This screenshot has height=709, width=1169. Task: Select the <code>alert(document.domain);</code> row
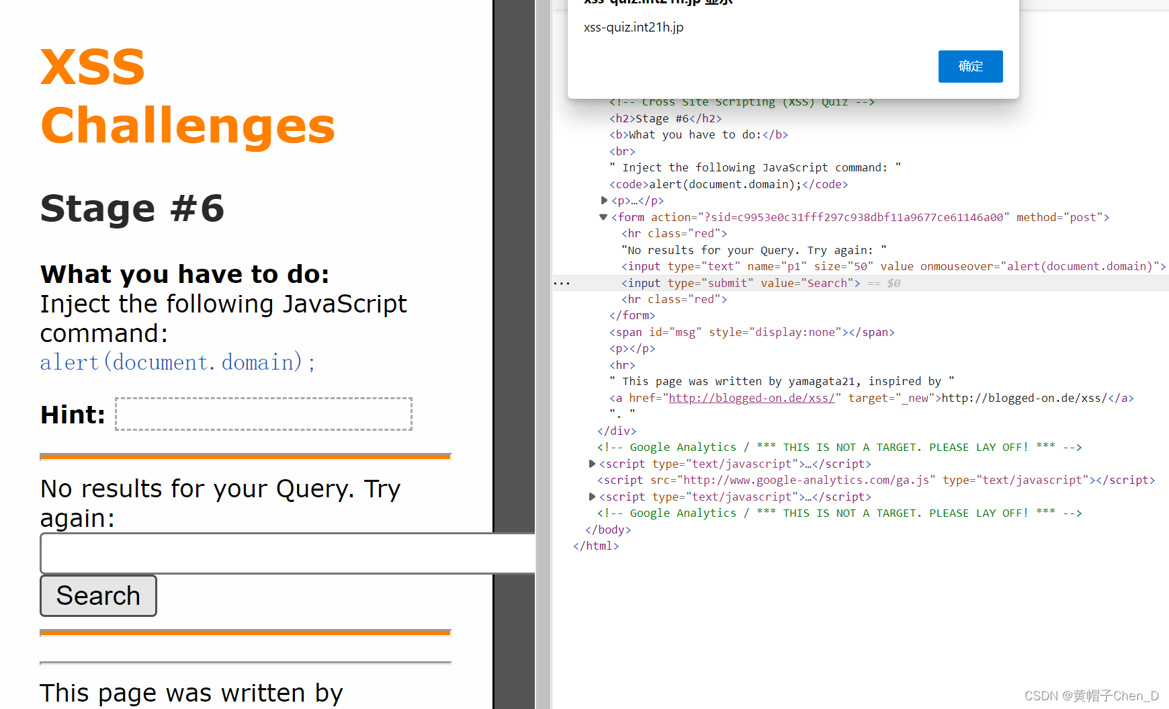[728, 184]
